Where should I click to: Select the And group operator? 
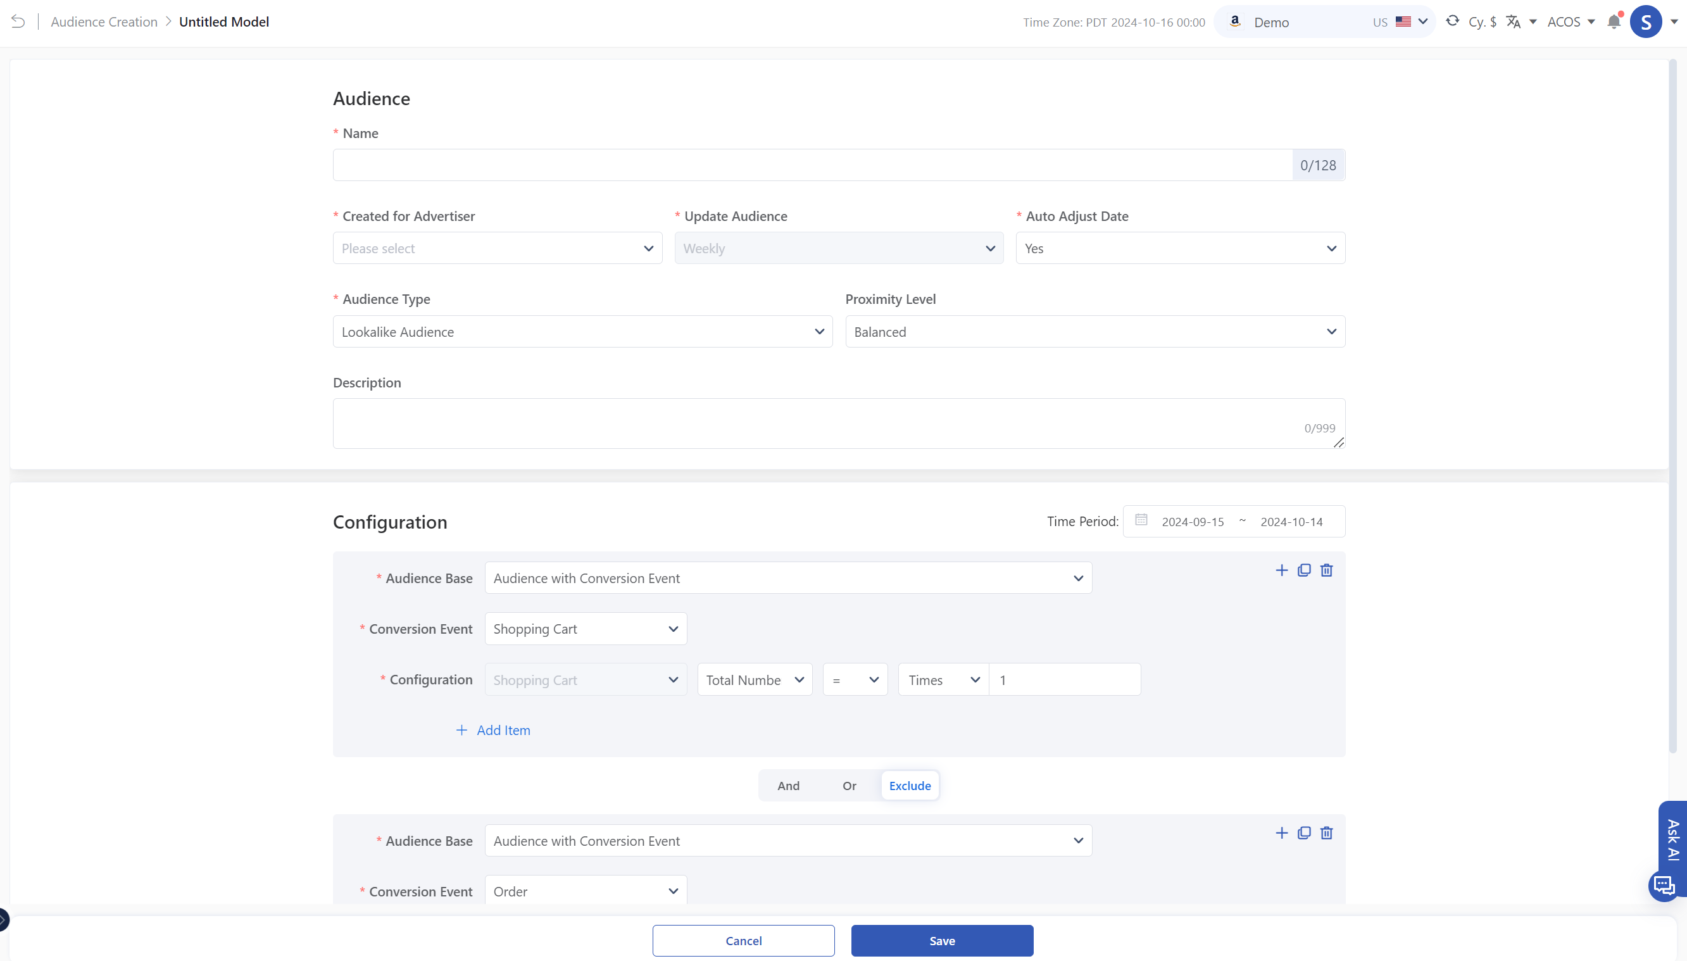787,786
